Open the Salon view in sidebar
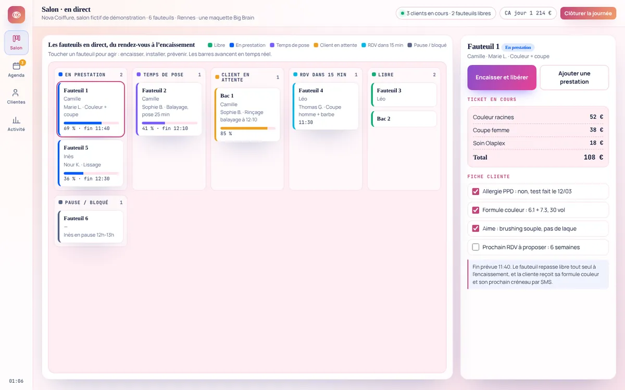 point(16,43)
